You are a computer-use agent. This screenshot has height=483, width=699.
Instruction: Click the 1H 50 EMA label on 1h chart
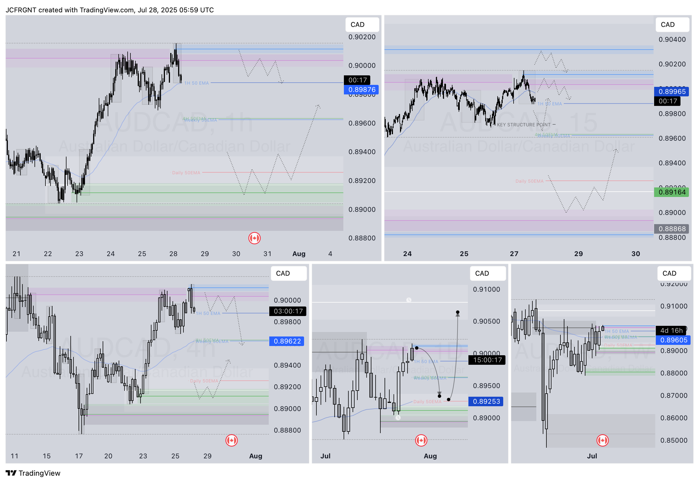(197, 83)
